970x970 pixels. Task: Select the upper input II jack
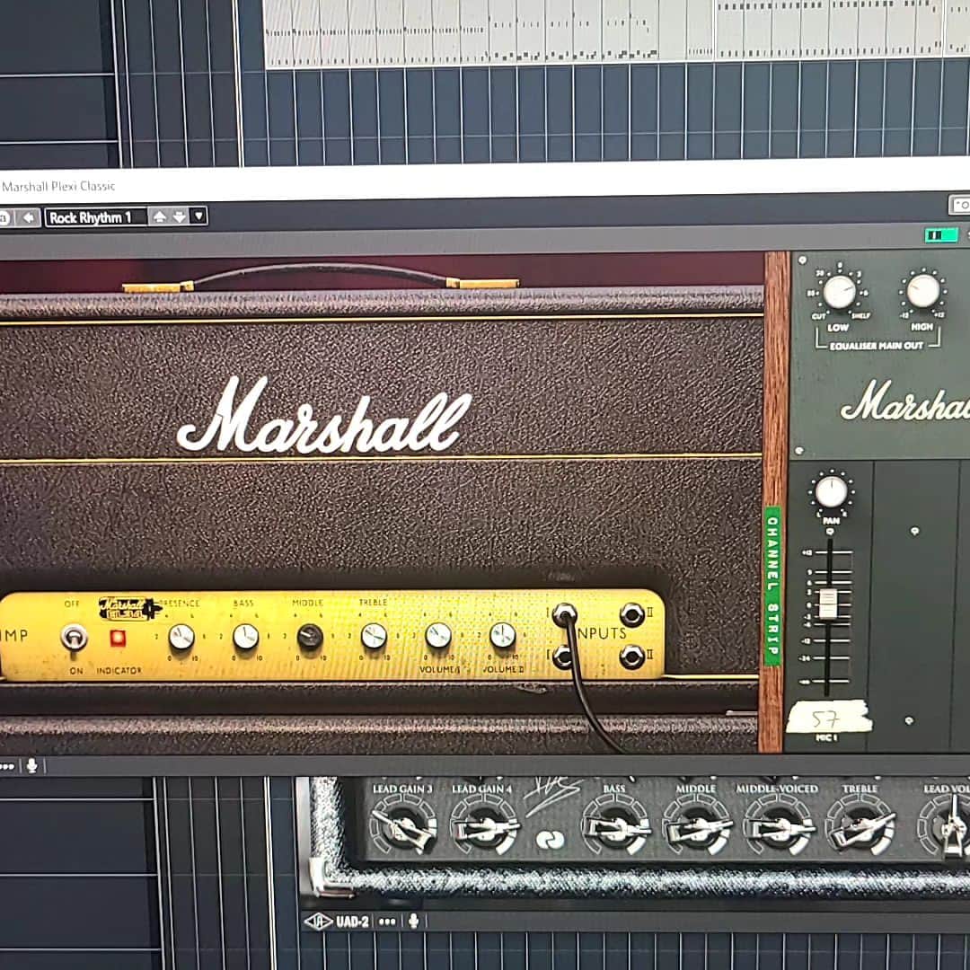[632, 615]
